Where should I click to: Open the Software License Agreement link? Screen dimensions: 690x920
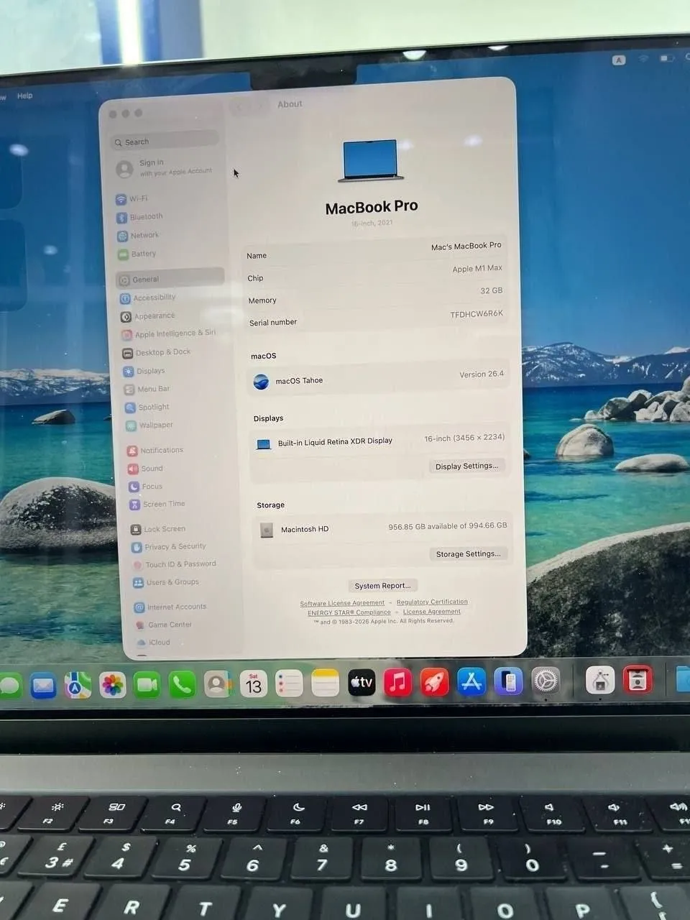[x=342, y=604]
